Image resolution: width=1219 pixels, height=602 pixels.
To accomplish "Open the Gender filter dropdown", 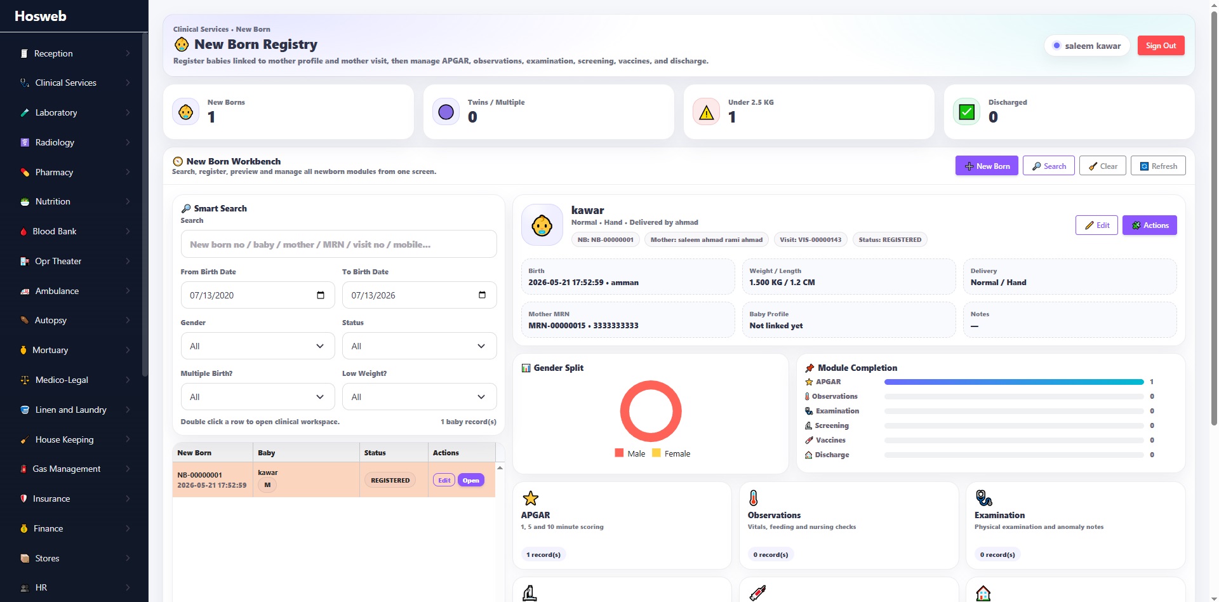I will click(x=258, y=346).
